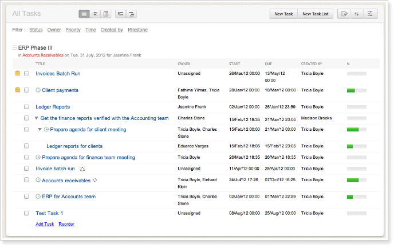Collapse the ERP Phase III task list
The width and height of the screenshot is (394, 248).
[x=14, y=47]
